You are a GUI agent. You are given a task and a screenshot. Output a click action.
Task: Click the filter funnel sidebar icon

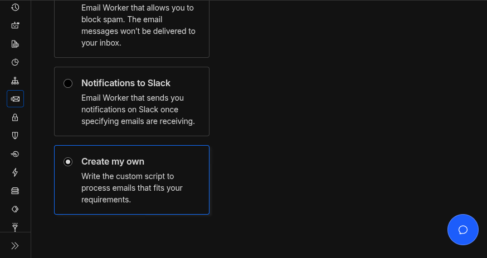(15, 227)
